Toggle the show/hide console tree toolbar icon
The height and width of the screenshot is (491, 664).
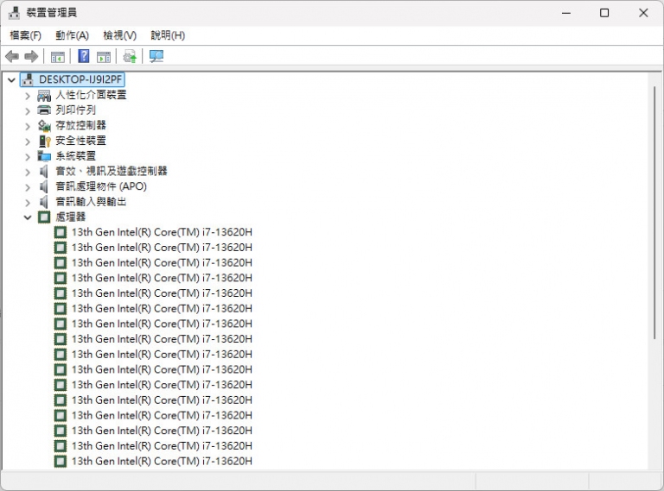(x=58, y=57)
